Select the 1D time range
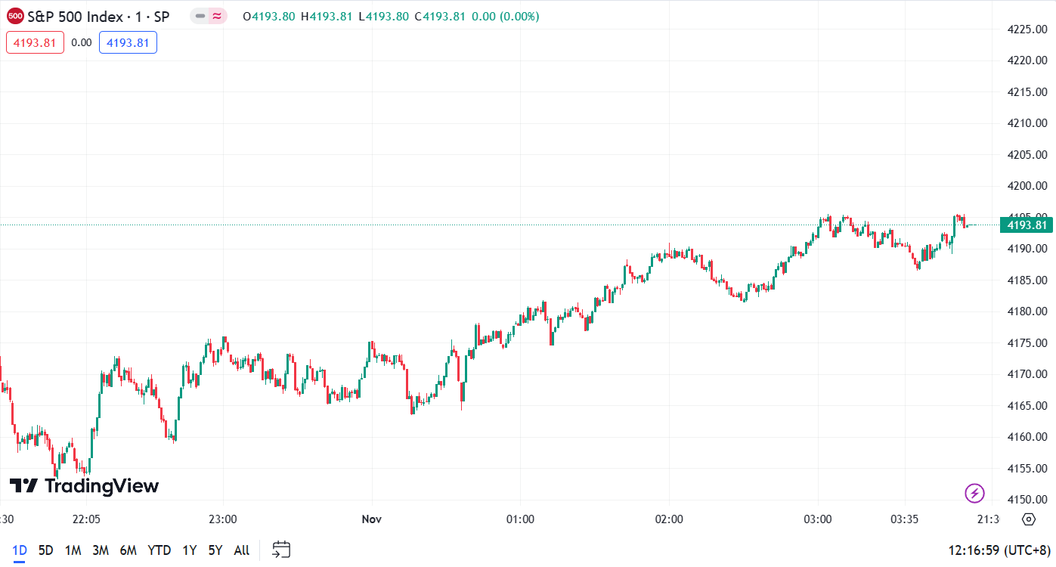The height and width of the screenshot is (567, 1056). [20, 550]
